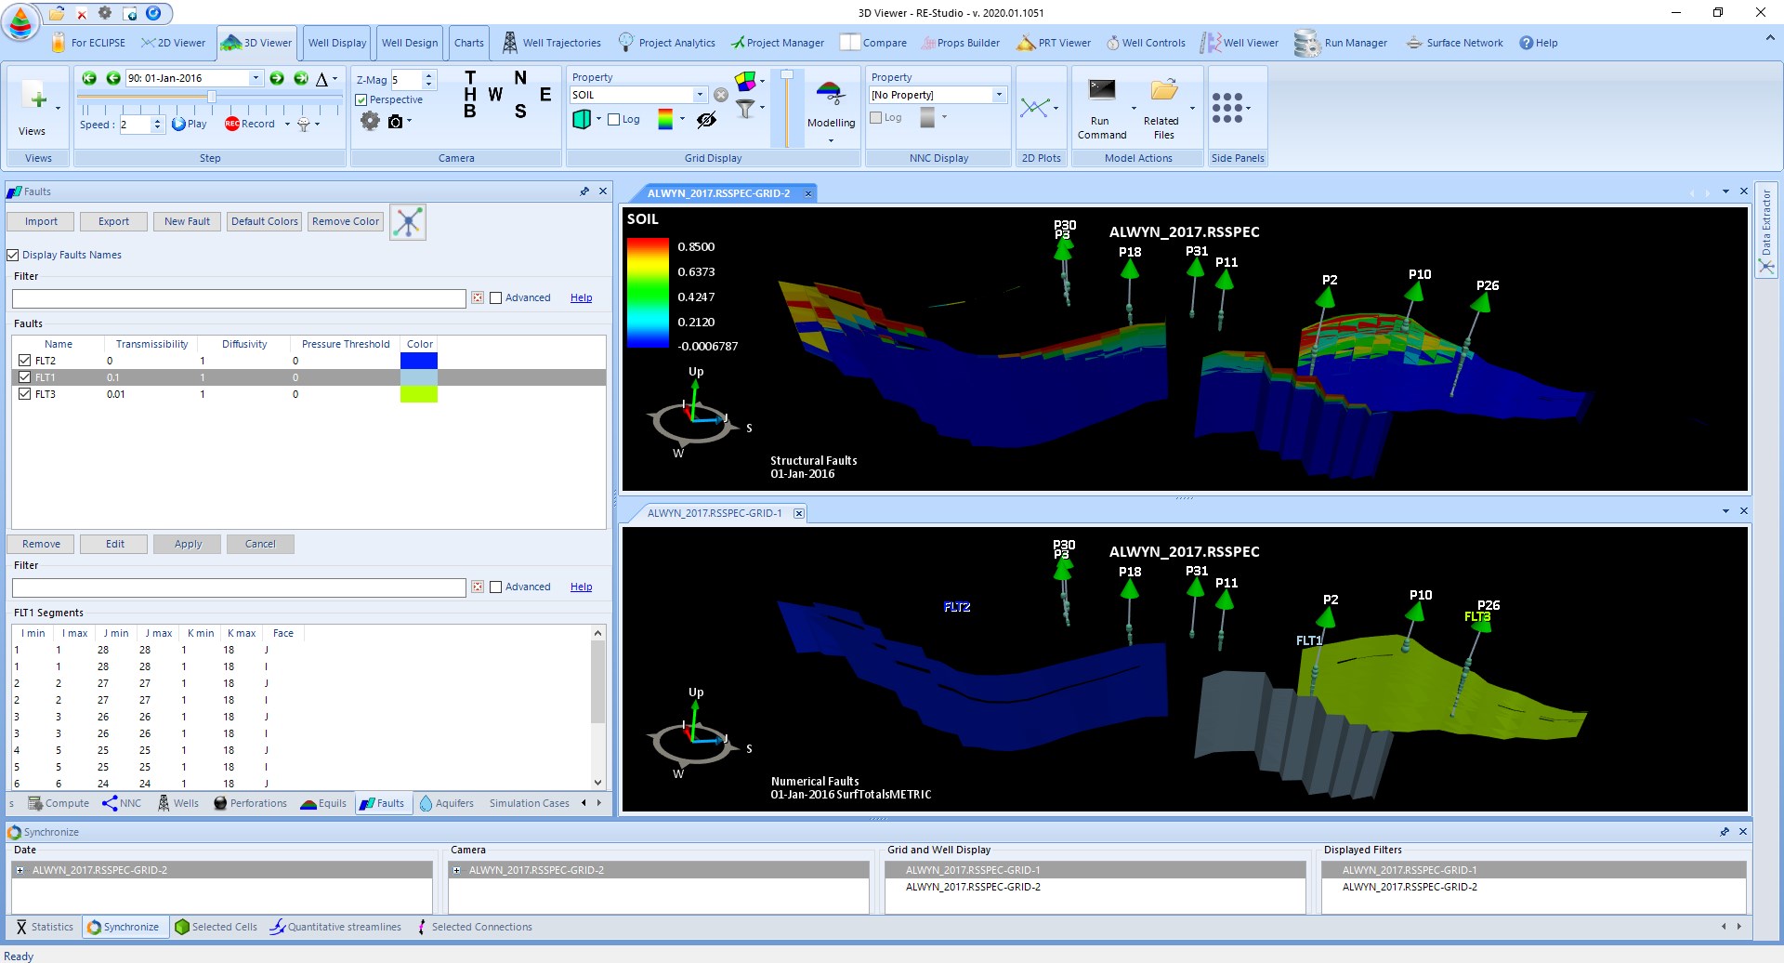1784x963 pixels.
Task: Open the NNC [No Property] dropdown
Action: coord(999,95)
